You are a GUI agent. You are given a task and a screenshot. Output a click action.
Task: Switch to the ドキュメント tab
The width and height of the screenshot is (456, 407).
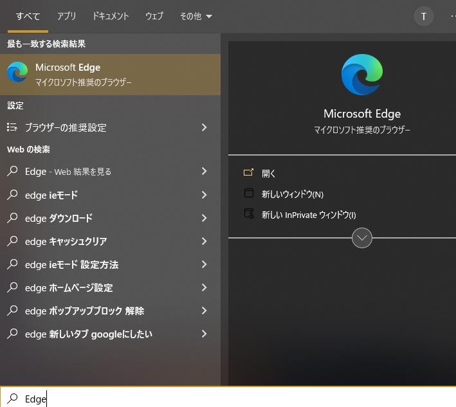click(x=111, y=16)
